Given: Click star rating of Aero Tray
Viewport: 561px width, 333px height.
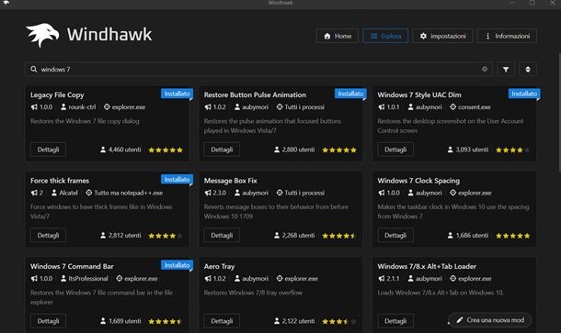Looking at the screenshot, I should (x=339, y=321).
